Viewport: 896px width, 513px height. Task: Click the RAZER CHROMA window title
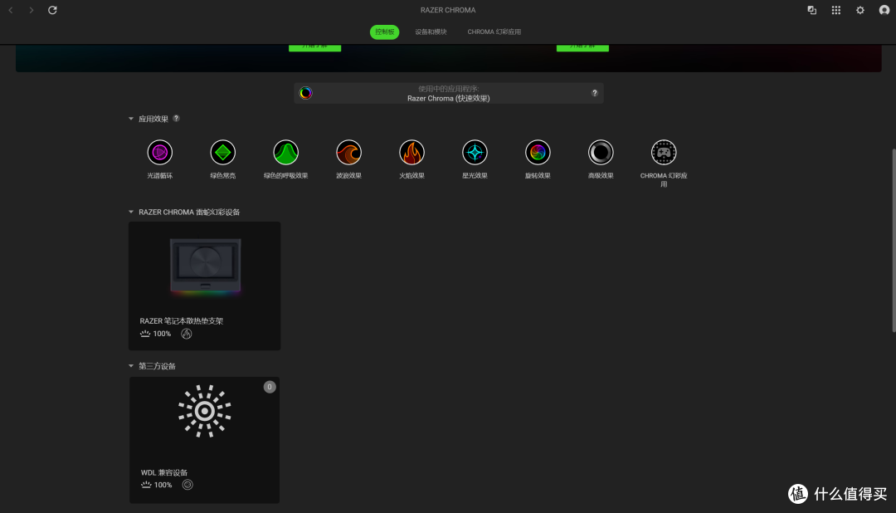pyautogui.click(x=448, y=10)
